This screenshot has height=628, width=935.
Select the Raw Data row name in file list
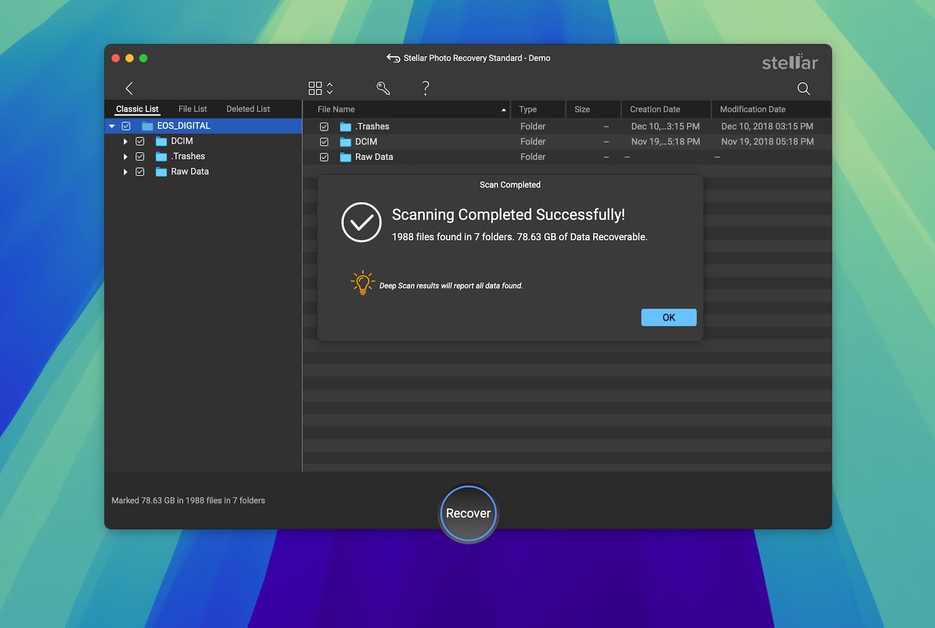click(x=374, y=157)
